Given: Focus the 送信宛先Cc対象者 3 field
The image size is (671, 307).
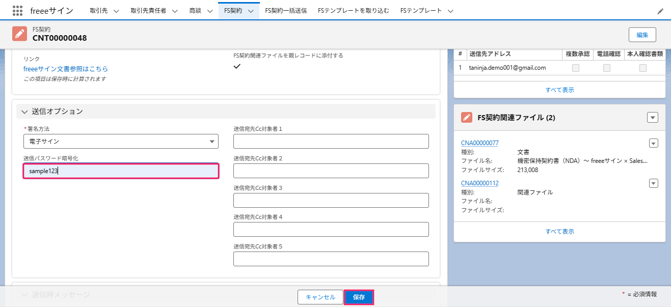Looking at the screenshot, I should 331,200.
